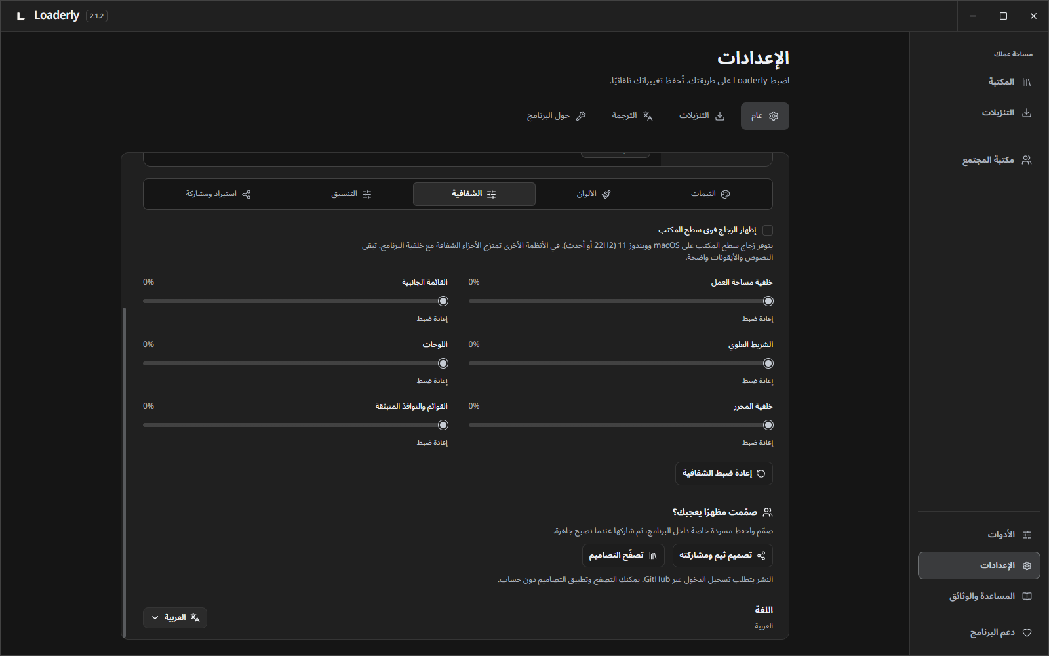The height and width of the screenshot is (656, 1049).
Task: Click the settings panel vertical scrollbar
Action: (x=124, y=472)
